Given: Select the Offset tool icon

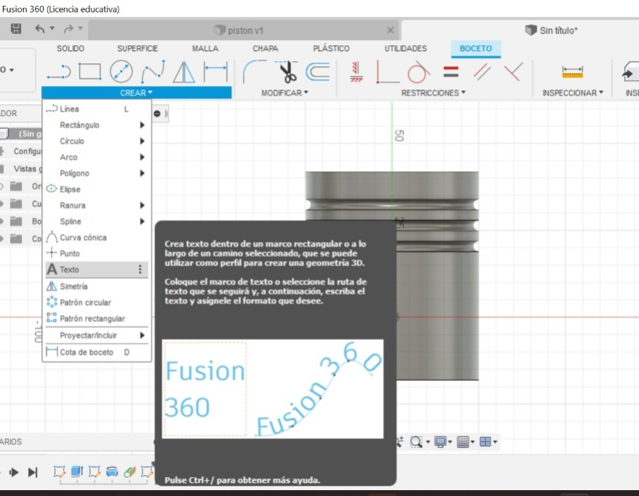Looking at the screenshot, I should coord(318,72).
